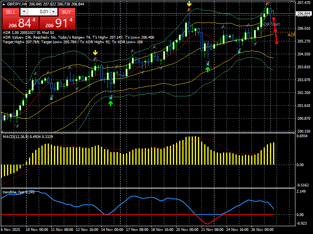This screenshot has height=234, width=313.
Task: Click the 'ADR 1,00 20051027 01 Mod 01' text
Action: click(28, 33)
